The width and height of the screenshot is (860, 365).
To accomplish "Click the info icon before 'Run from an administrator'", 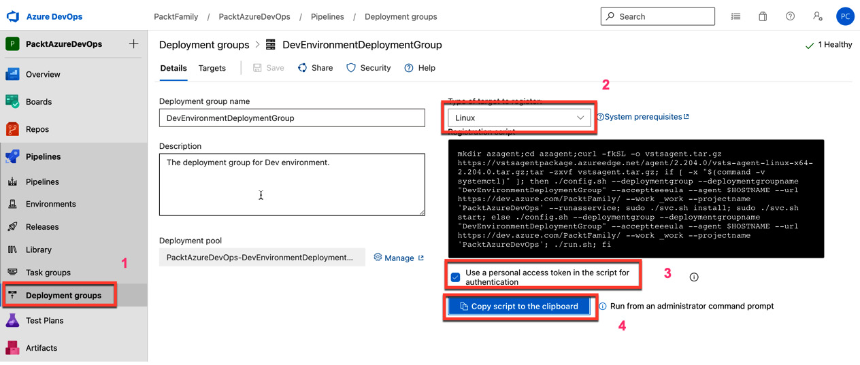I will pyautogui.click(x=603, y=307).
